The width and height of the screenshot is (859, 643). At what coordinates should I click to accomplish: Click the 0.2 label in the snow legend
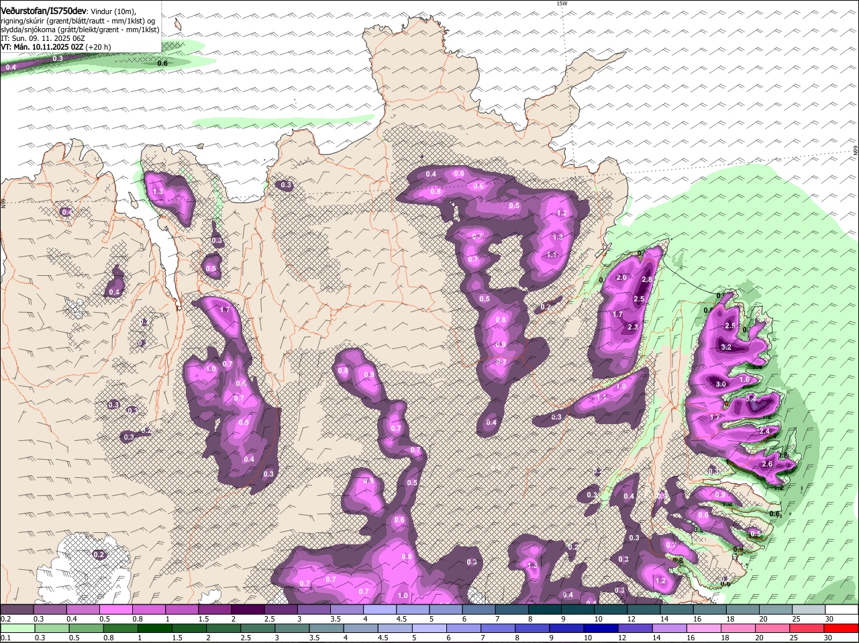point(5,619)
